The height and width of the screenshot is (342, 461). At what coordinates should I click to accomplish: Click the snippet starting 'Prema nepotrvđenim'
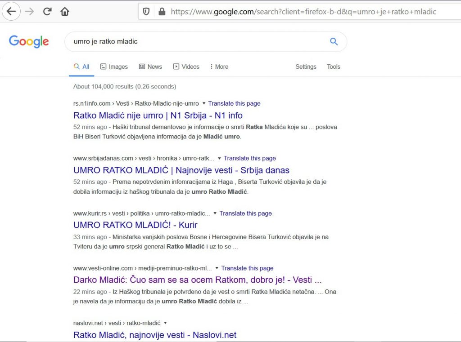click(200, 187)
